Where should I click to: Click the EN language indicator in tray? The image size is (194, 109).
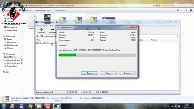(x=165, y=106)
